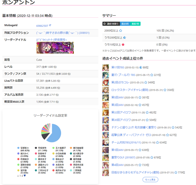
Task: Toggle 五十嵐響子 (4.12%) legend entry
Action: click(x=59, y=149)
